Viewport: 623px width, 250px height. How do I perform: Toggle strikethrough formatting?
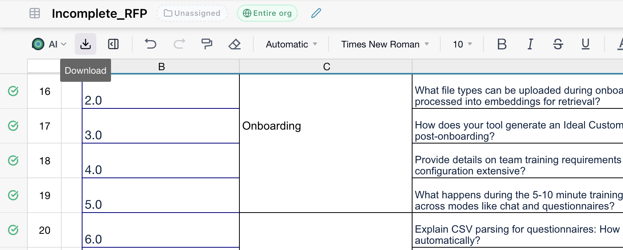pos(558,44)
